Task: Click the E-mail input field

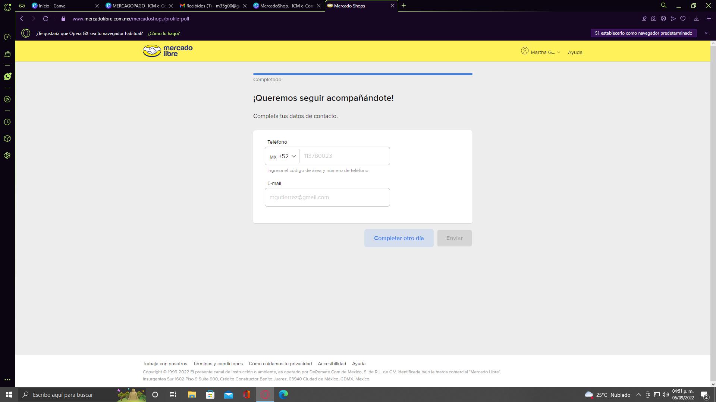Action: (327, 197)
